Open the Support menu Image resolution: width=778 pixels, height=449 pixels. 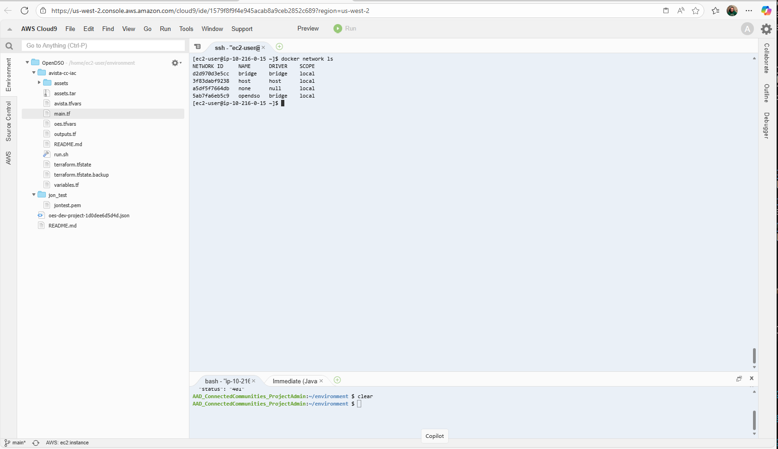pos(242,29)
